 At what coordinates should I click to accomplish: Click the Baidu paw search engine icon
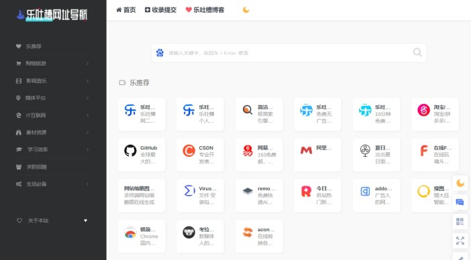coord(160,53)
